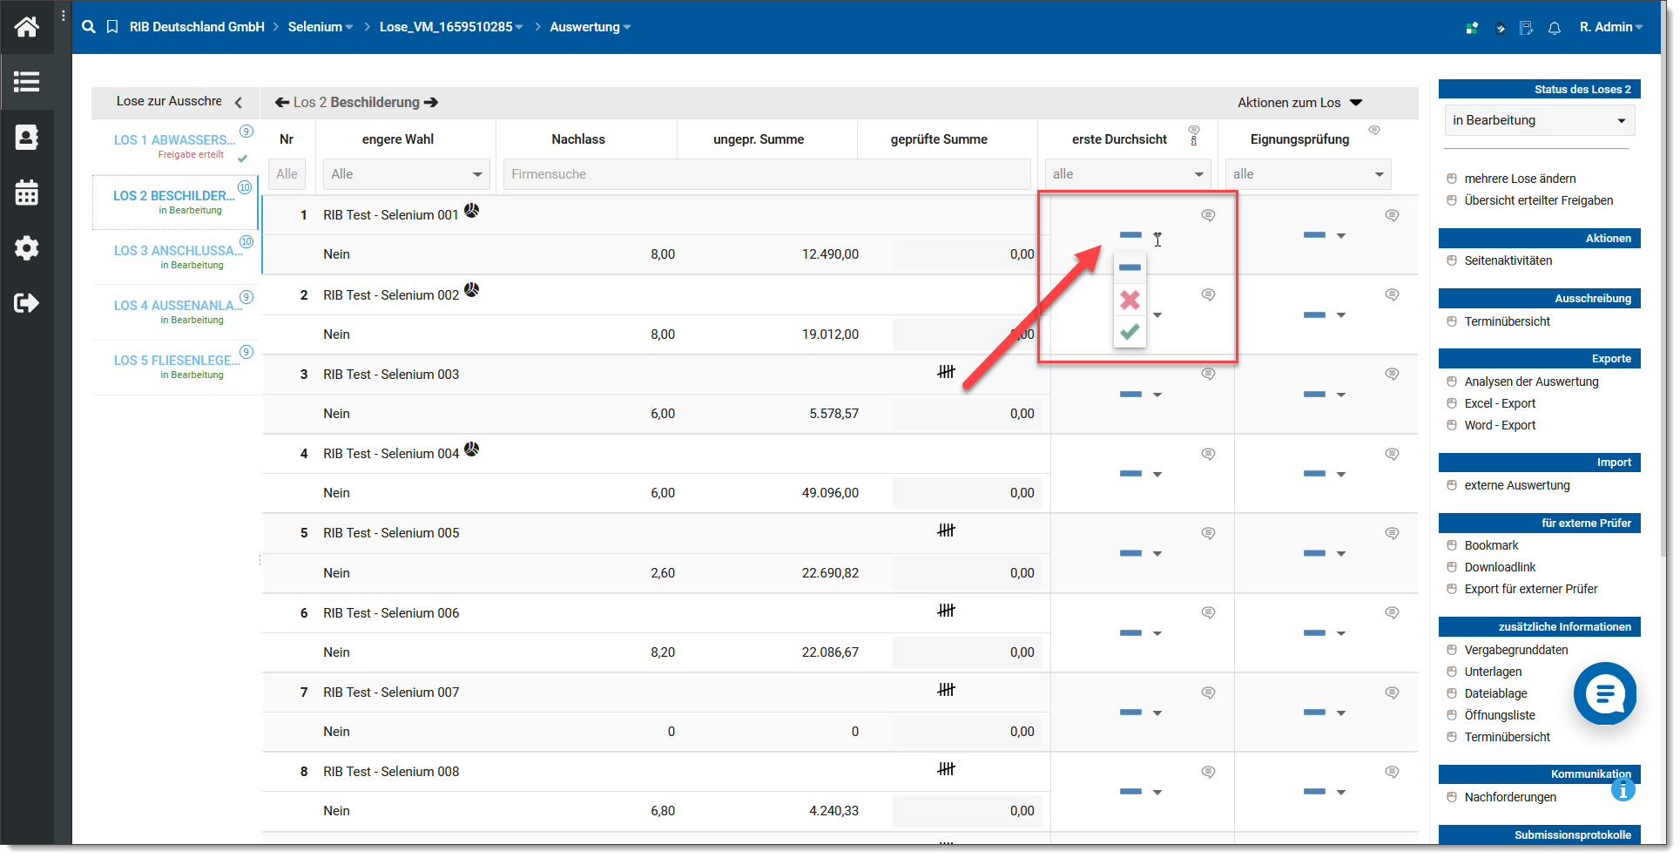
Task: Open pie chart icon beside Selenium 001
Action: [472, 211]
